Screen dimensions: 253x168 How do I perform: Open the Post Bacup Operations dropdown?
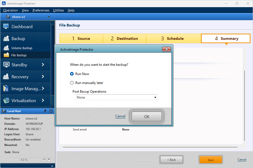tap(116, 97)
